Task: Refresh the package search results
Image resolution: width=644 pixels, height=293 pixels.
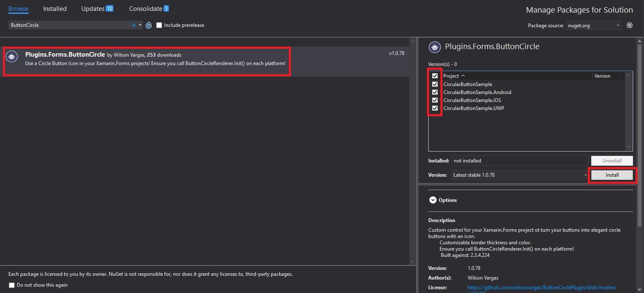Action: 149,25
